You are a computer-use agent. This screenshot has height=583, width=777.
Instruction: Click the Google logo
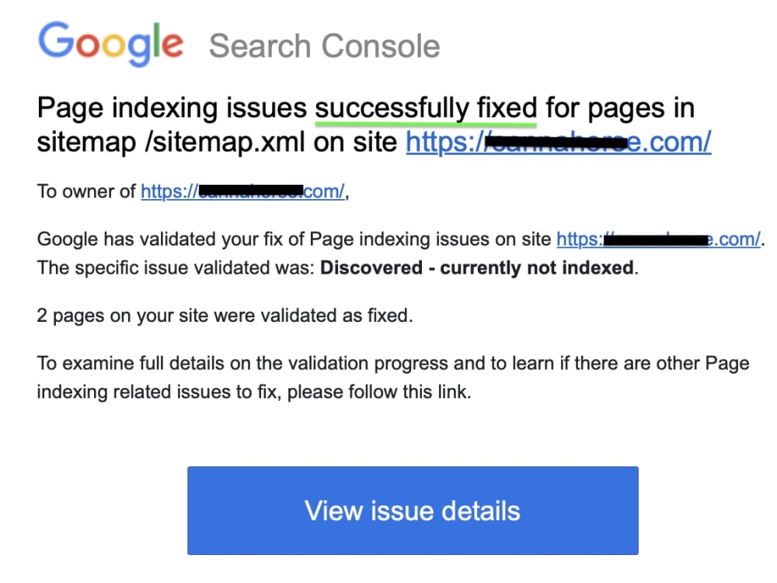coord(111,44)
